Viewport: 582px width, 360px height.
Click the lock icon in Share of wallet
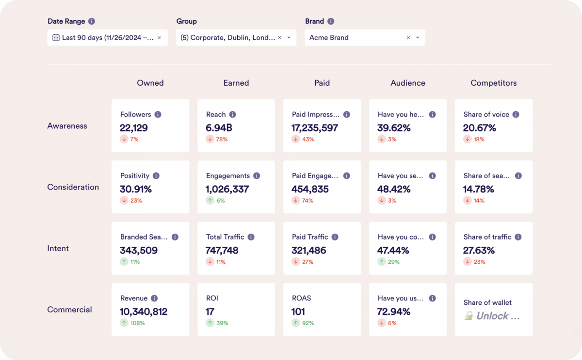[x=469, y=316]
